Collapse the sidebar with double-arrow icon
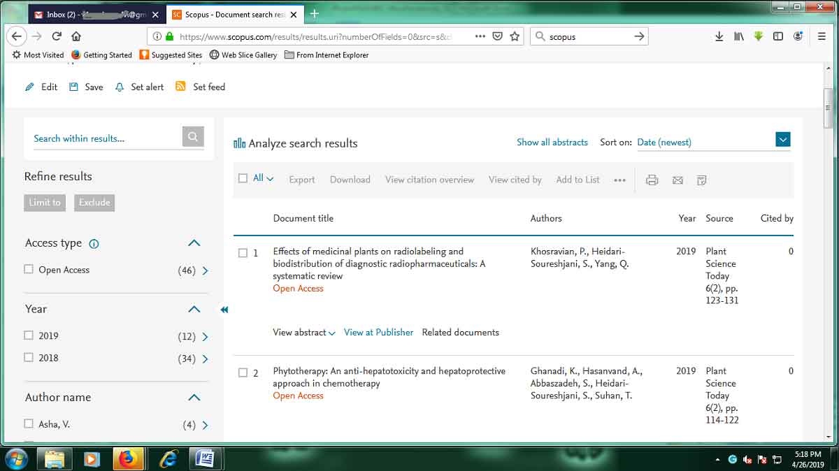The image size is (839, 471). 224,310
